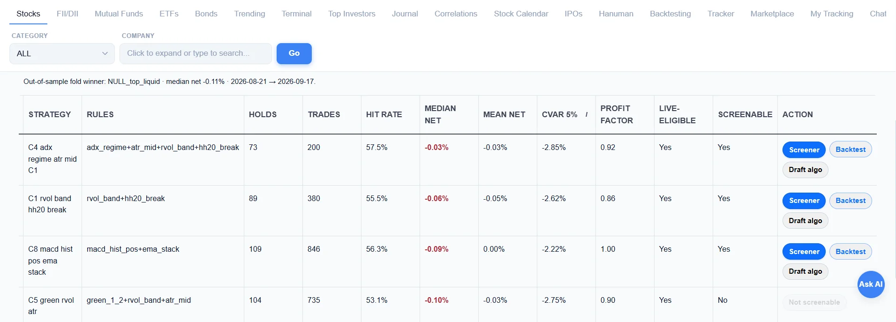Viewport: 896px width, 322px height.
Task: Go to the Mutual Funds tab
Action: click(119, 14)
